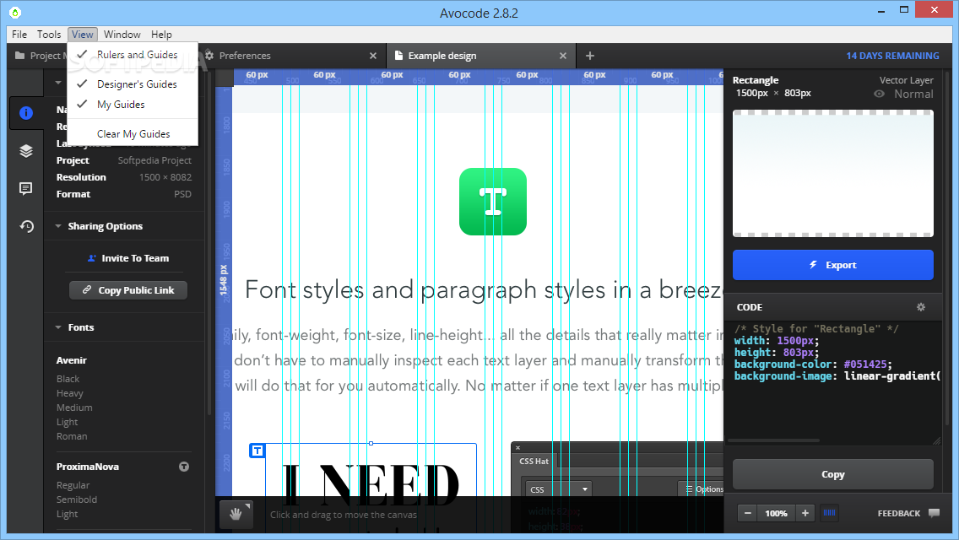
Task: Click the feedback chat bubble icon
Action: tap(934, 513)
